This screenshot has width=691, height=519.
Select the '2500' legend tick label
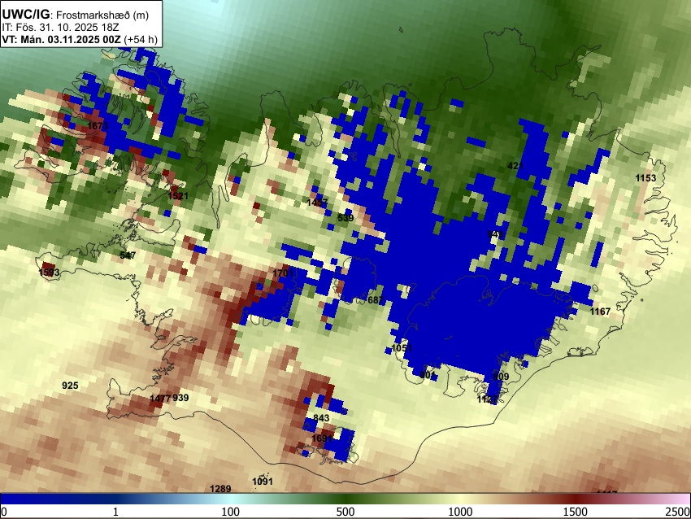coord(679,512)
